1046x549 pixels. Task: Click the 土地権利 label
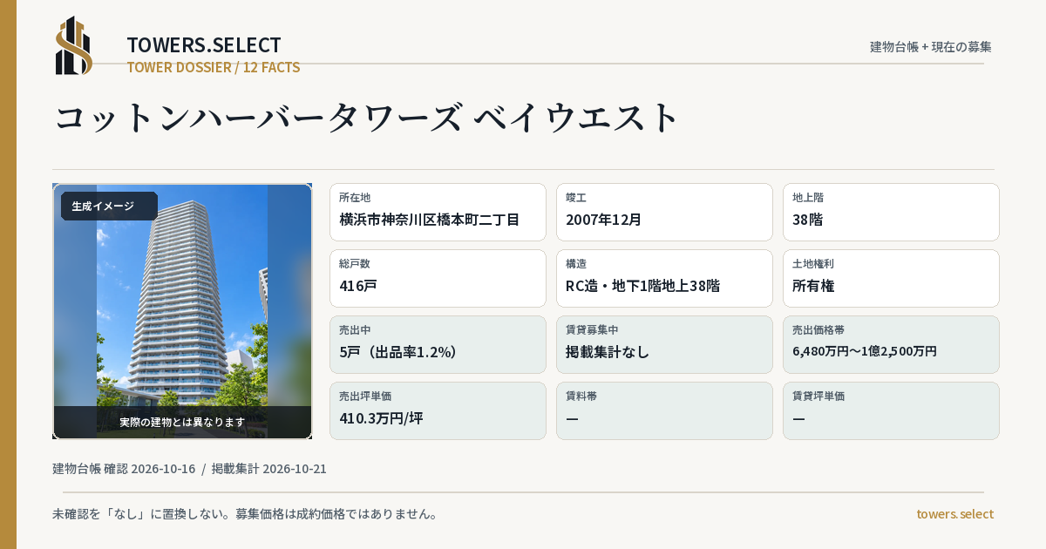click(813, 263)
